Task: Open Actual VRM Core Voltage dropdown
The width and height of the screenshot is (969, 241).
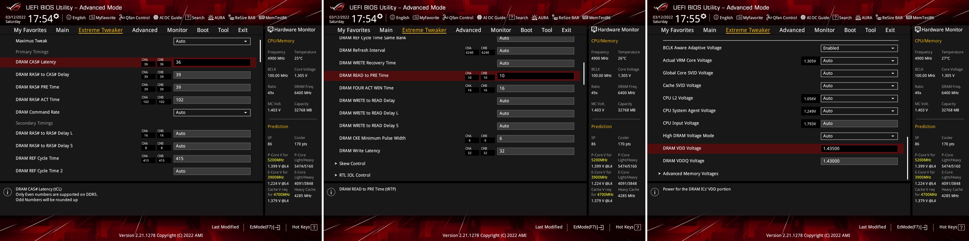Action: click(859, 61)
